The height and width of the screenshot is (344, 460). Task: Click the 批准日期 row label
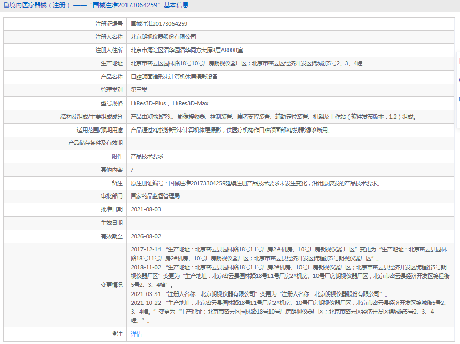click(112, 209)
